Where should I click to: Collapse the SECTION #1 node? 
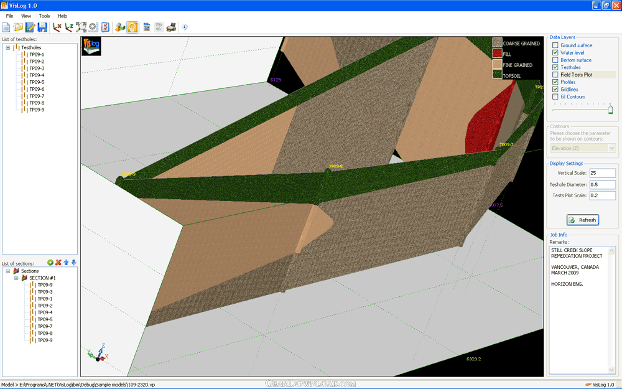coord(16,278)
